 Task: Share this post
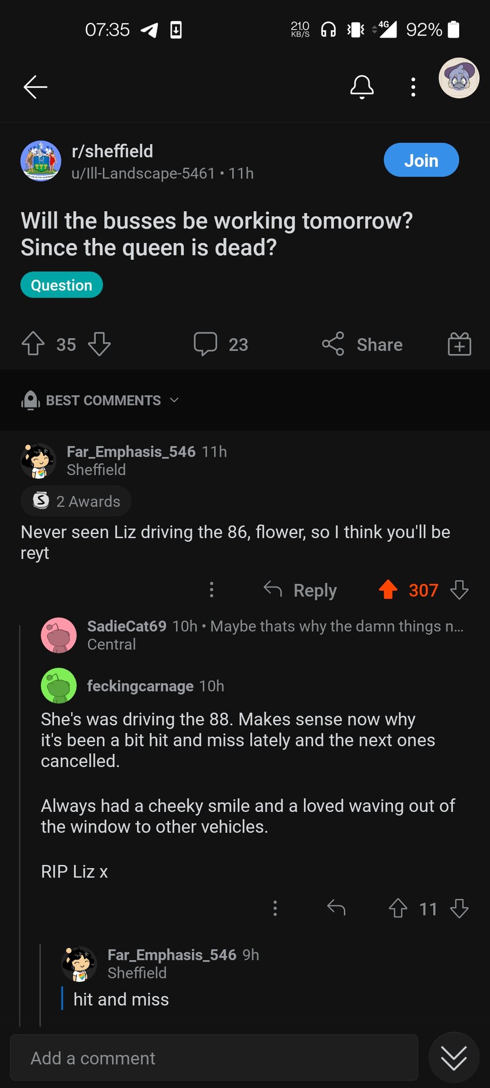click(362, 344)
